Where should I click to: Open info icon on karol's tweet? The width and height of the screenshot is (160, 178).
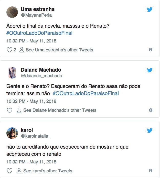pos(151,171)
